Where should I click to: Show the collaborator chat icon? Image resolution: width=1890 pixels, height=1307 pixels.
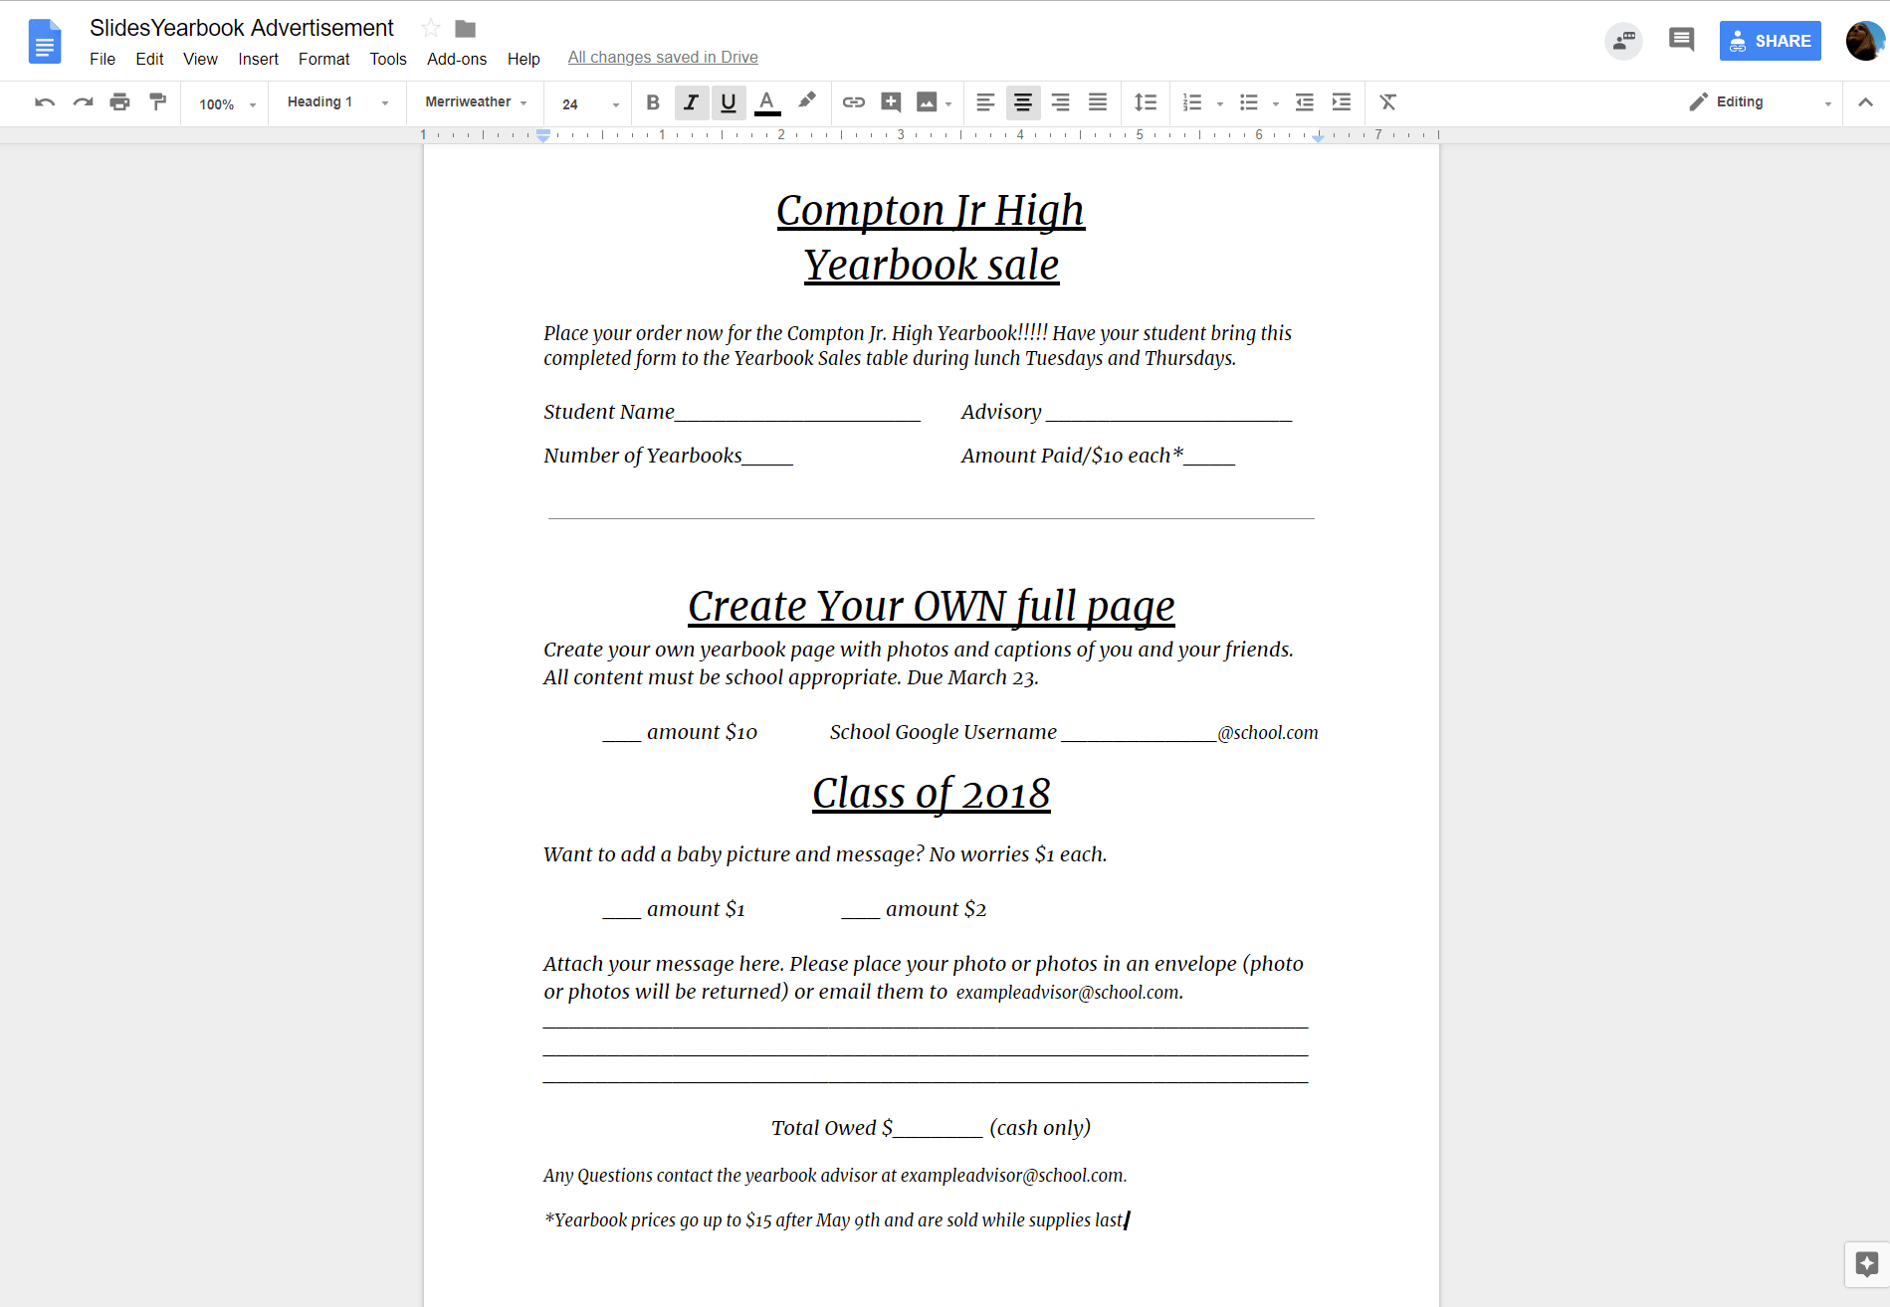(1623, 41)
